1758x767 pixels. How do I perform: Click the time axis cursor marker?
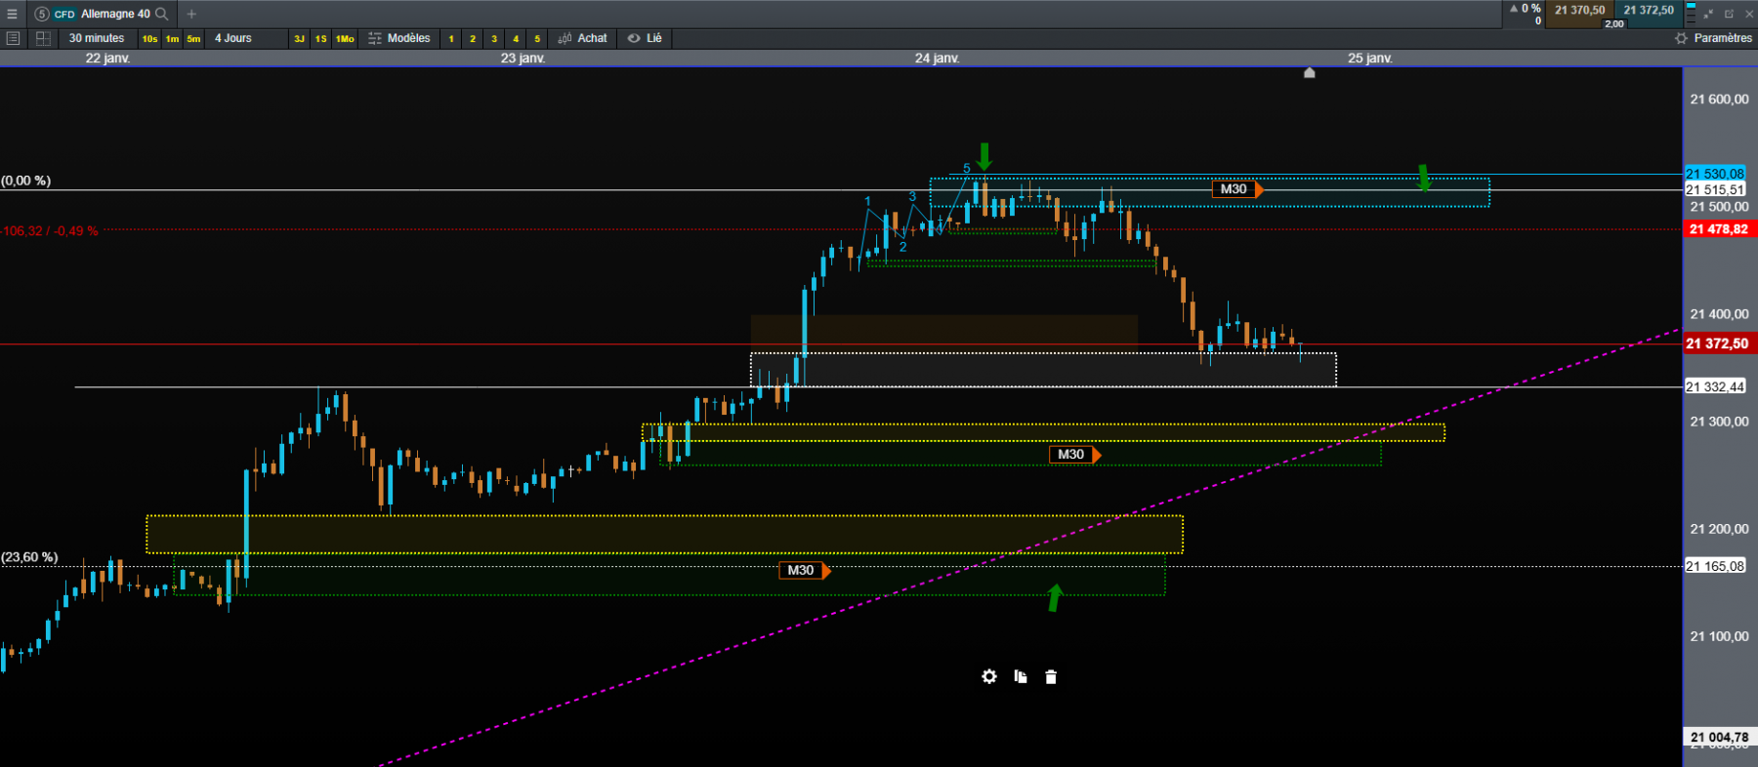tap(1310, 72)
